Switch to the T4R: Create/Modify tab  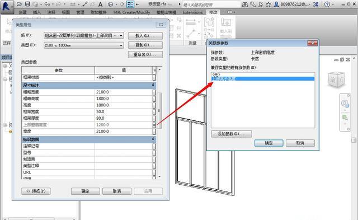click(x=131, y=12)
